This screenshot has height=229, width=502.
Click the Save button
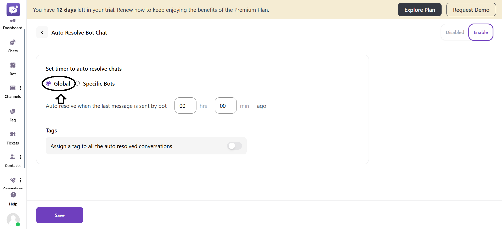coord(60,215)
